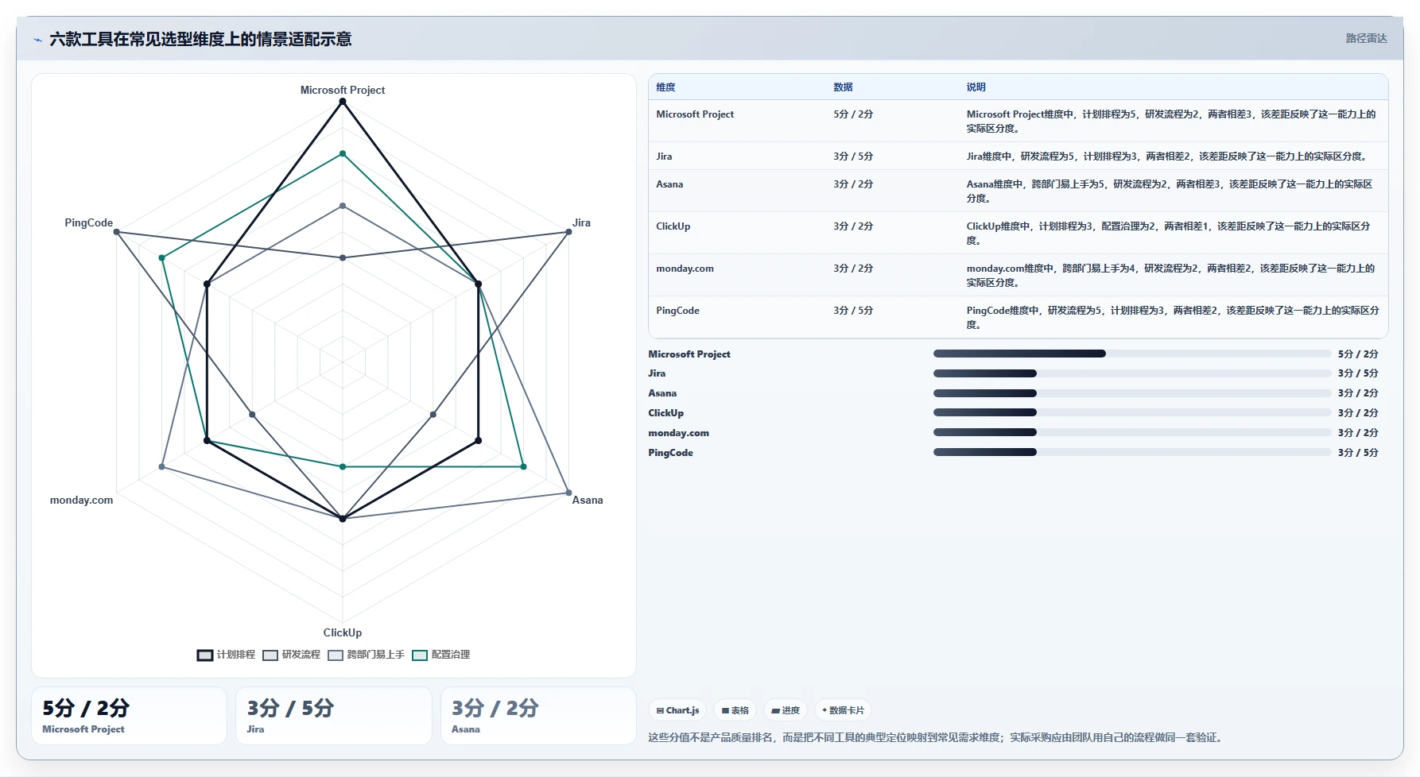1420x777 pixels.
Task: Click the 表格 tag chip
Action: 735,710
